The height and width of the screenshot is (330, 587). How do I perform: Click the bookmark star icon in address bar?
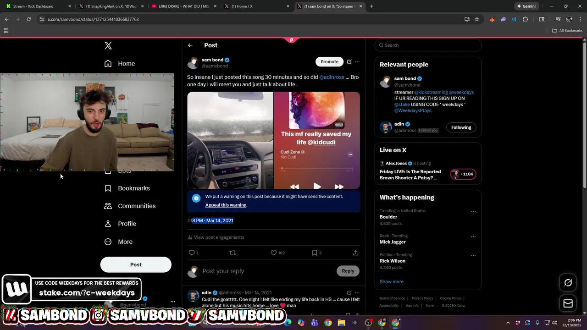tap(477, 19)
